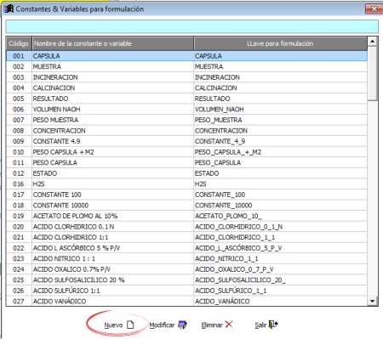Image resolution: width=383 pixels, height=339 pixels.
Task: Click the Modificar edit icon
Action: coord(182,325)
